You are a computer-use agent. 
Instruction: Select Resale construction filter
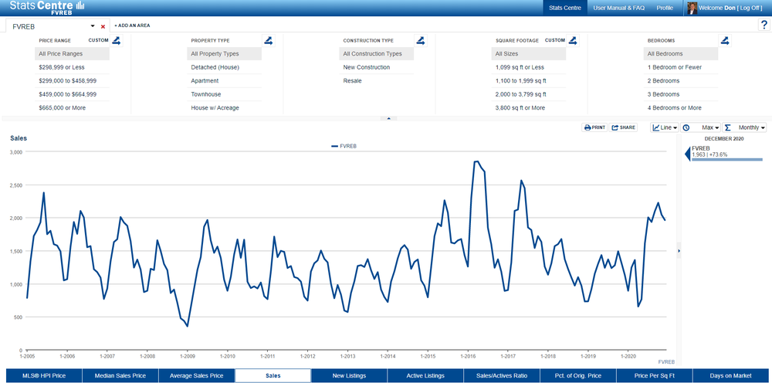coord(377,81)
